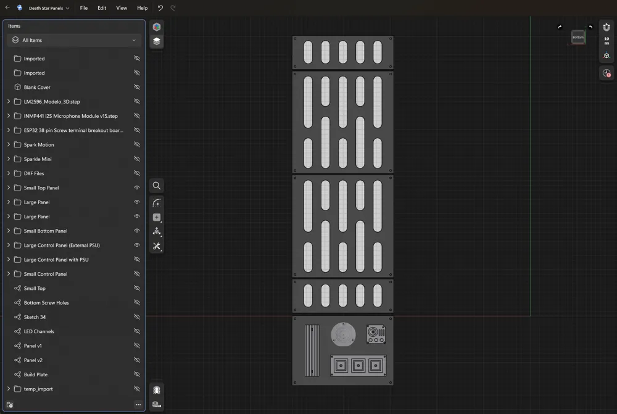Viewport: 617px width, 414px height.
Task: Expand the Small Control Panel folder
Action: [9, 274]
